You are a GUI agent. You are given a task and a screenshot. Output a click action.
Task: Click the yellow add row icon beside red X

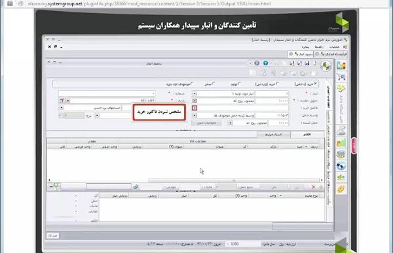pyautogui.click(x=320, y=187)
